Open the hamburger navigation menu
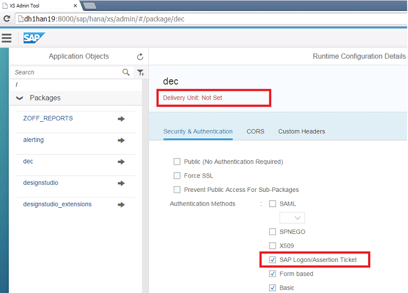 [7, 38]
